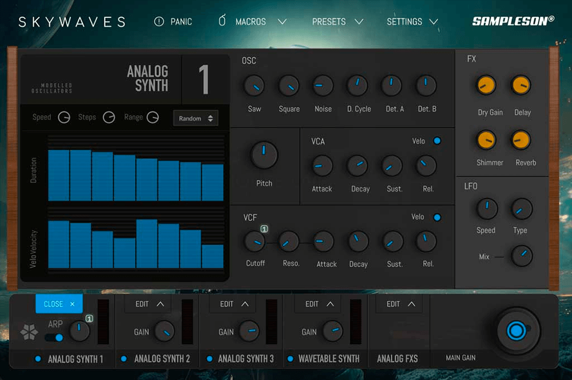Click the cycle icon beside Speed
572x380 pixels.
[x=63, y=117]
